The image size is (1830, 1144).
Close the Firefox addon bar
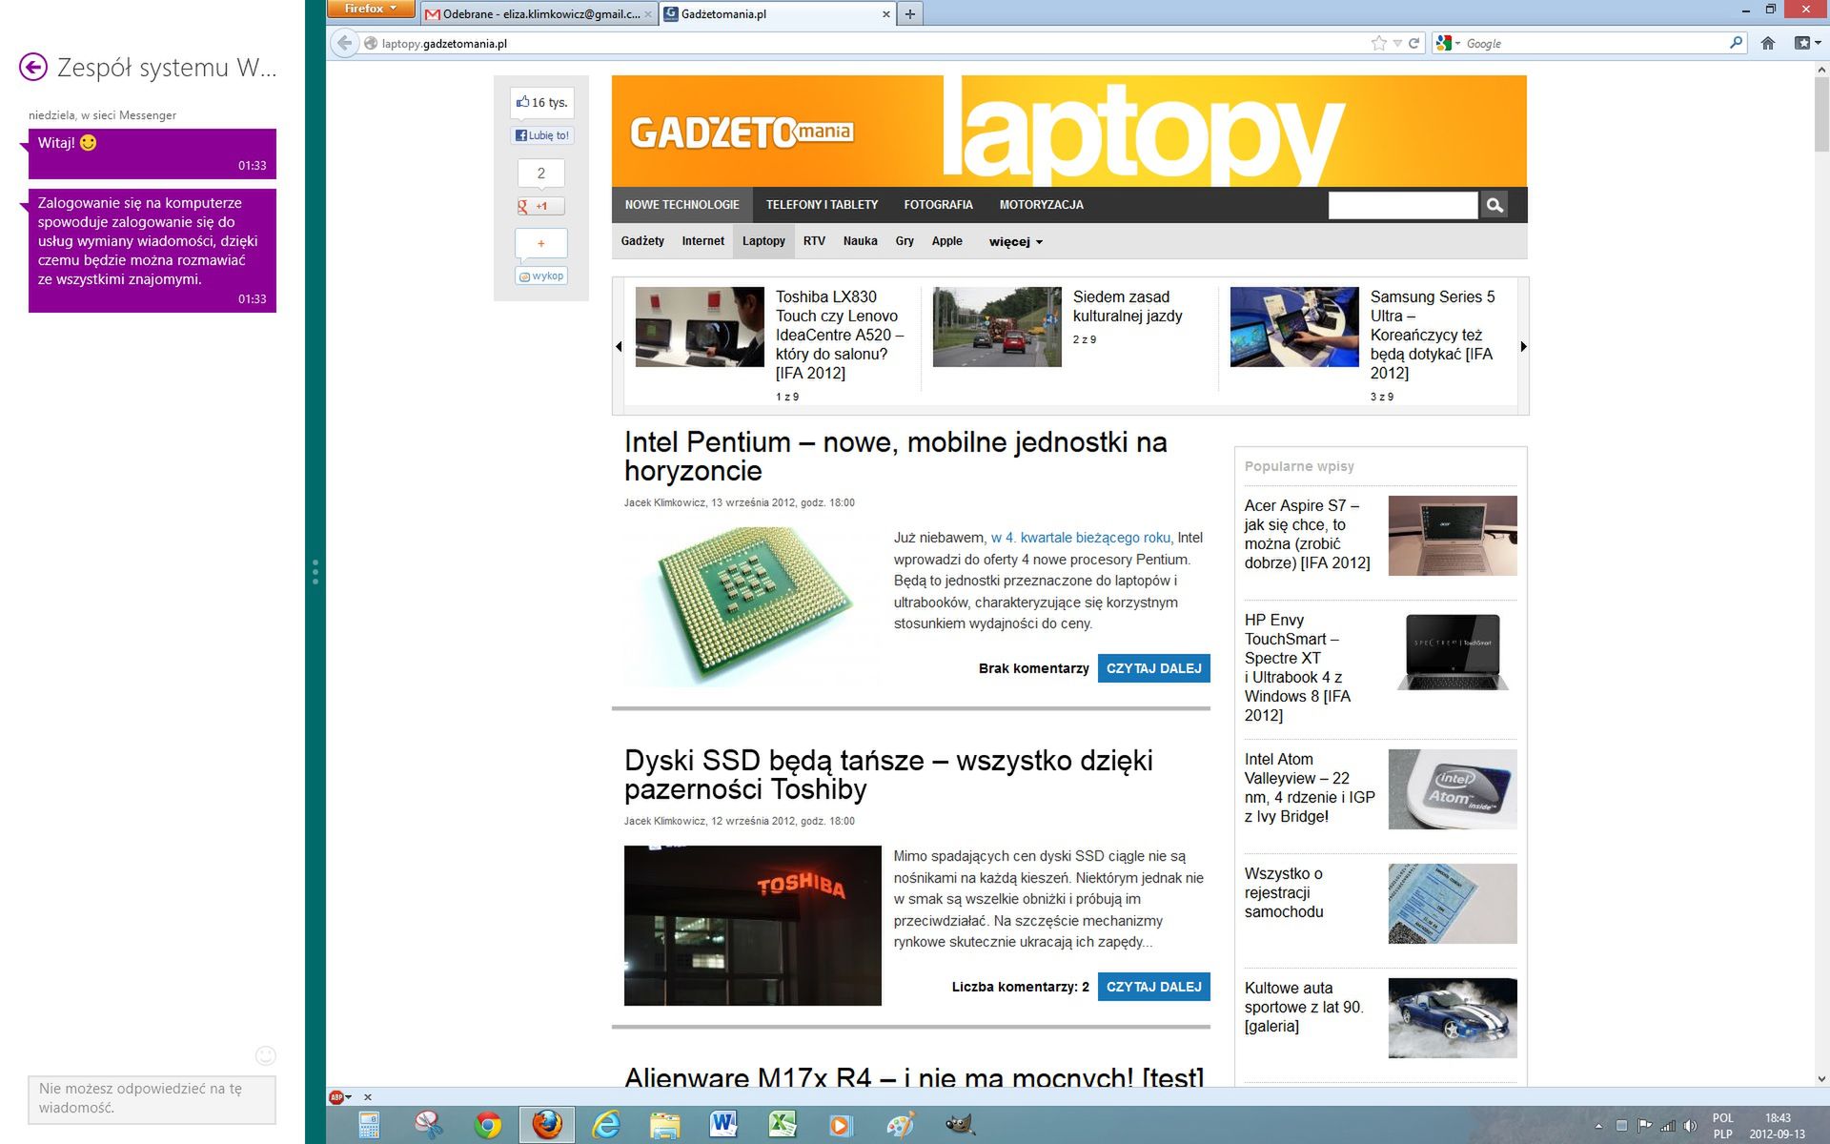click(368, 1097)
